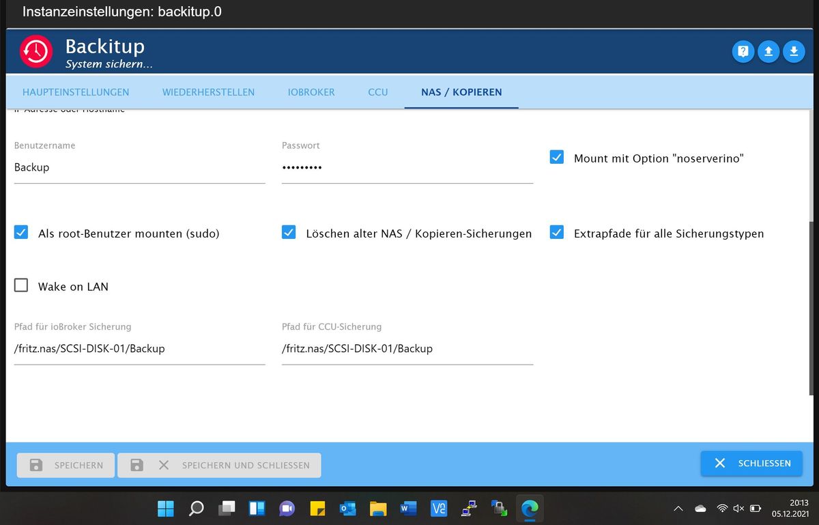Open Sticky Notes in taskbar
The image size is (819, 525).
(317, 508)
